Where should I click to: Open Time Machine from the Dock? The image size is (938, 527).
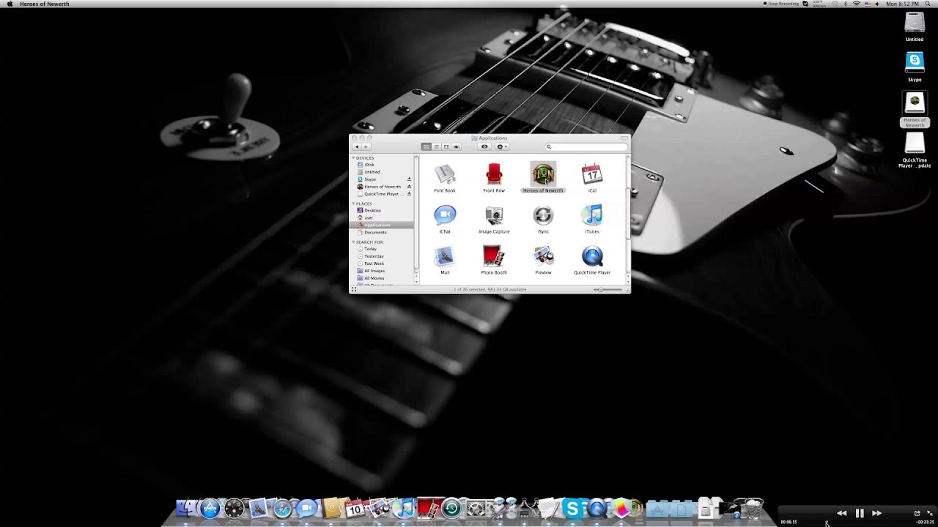[451, 508]
